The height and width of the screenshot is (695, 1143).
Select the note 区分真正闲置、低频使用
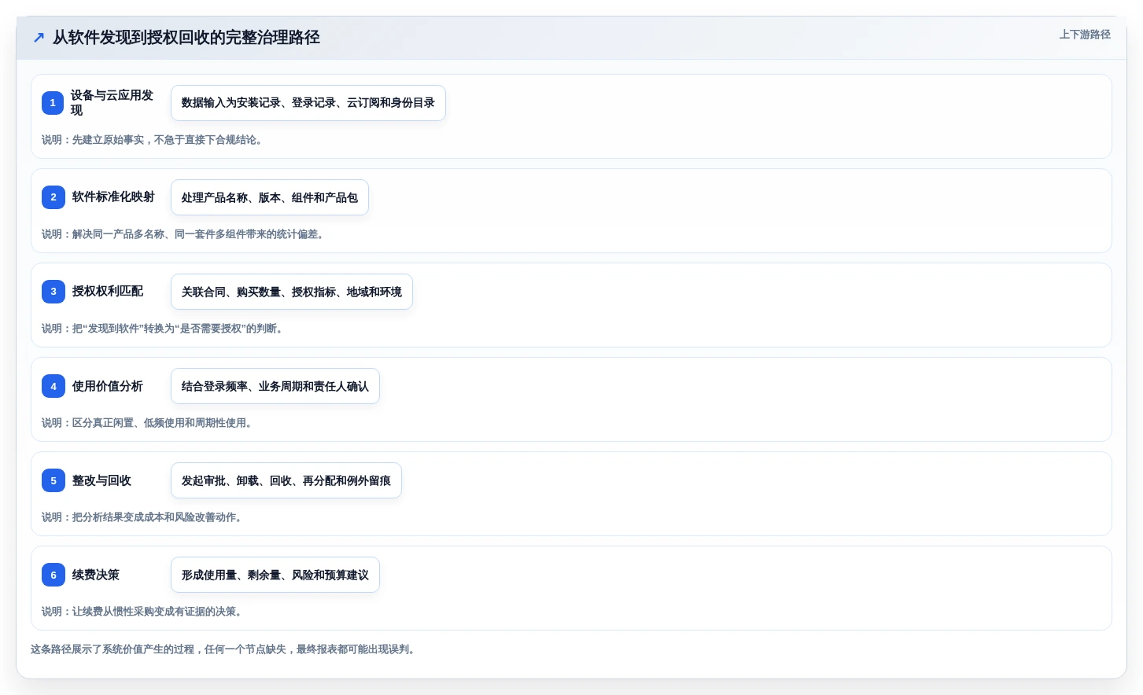148,423
